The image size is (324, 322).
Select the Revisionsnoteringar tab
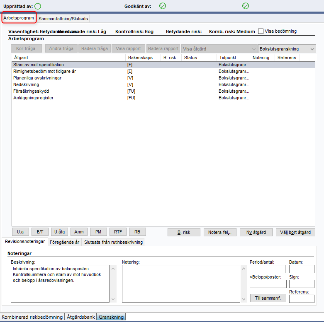(x=25, y=241)
